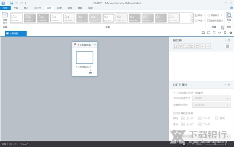Undock the Triggers (触发器) panel

tap(229, 40)
